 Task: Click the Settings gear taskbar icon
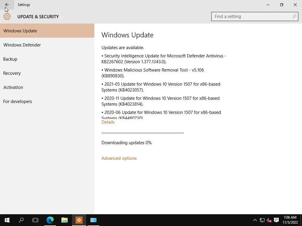pyautogui.click(x=79, y=220)
